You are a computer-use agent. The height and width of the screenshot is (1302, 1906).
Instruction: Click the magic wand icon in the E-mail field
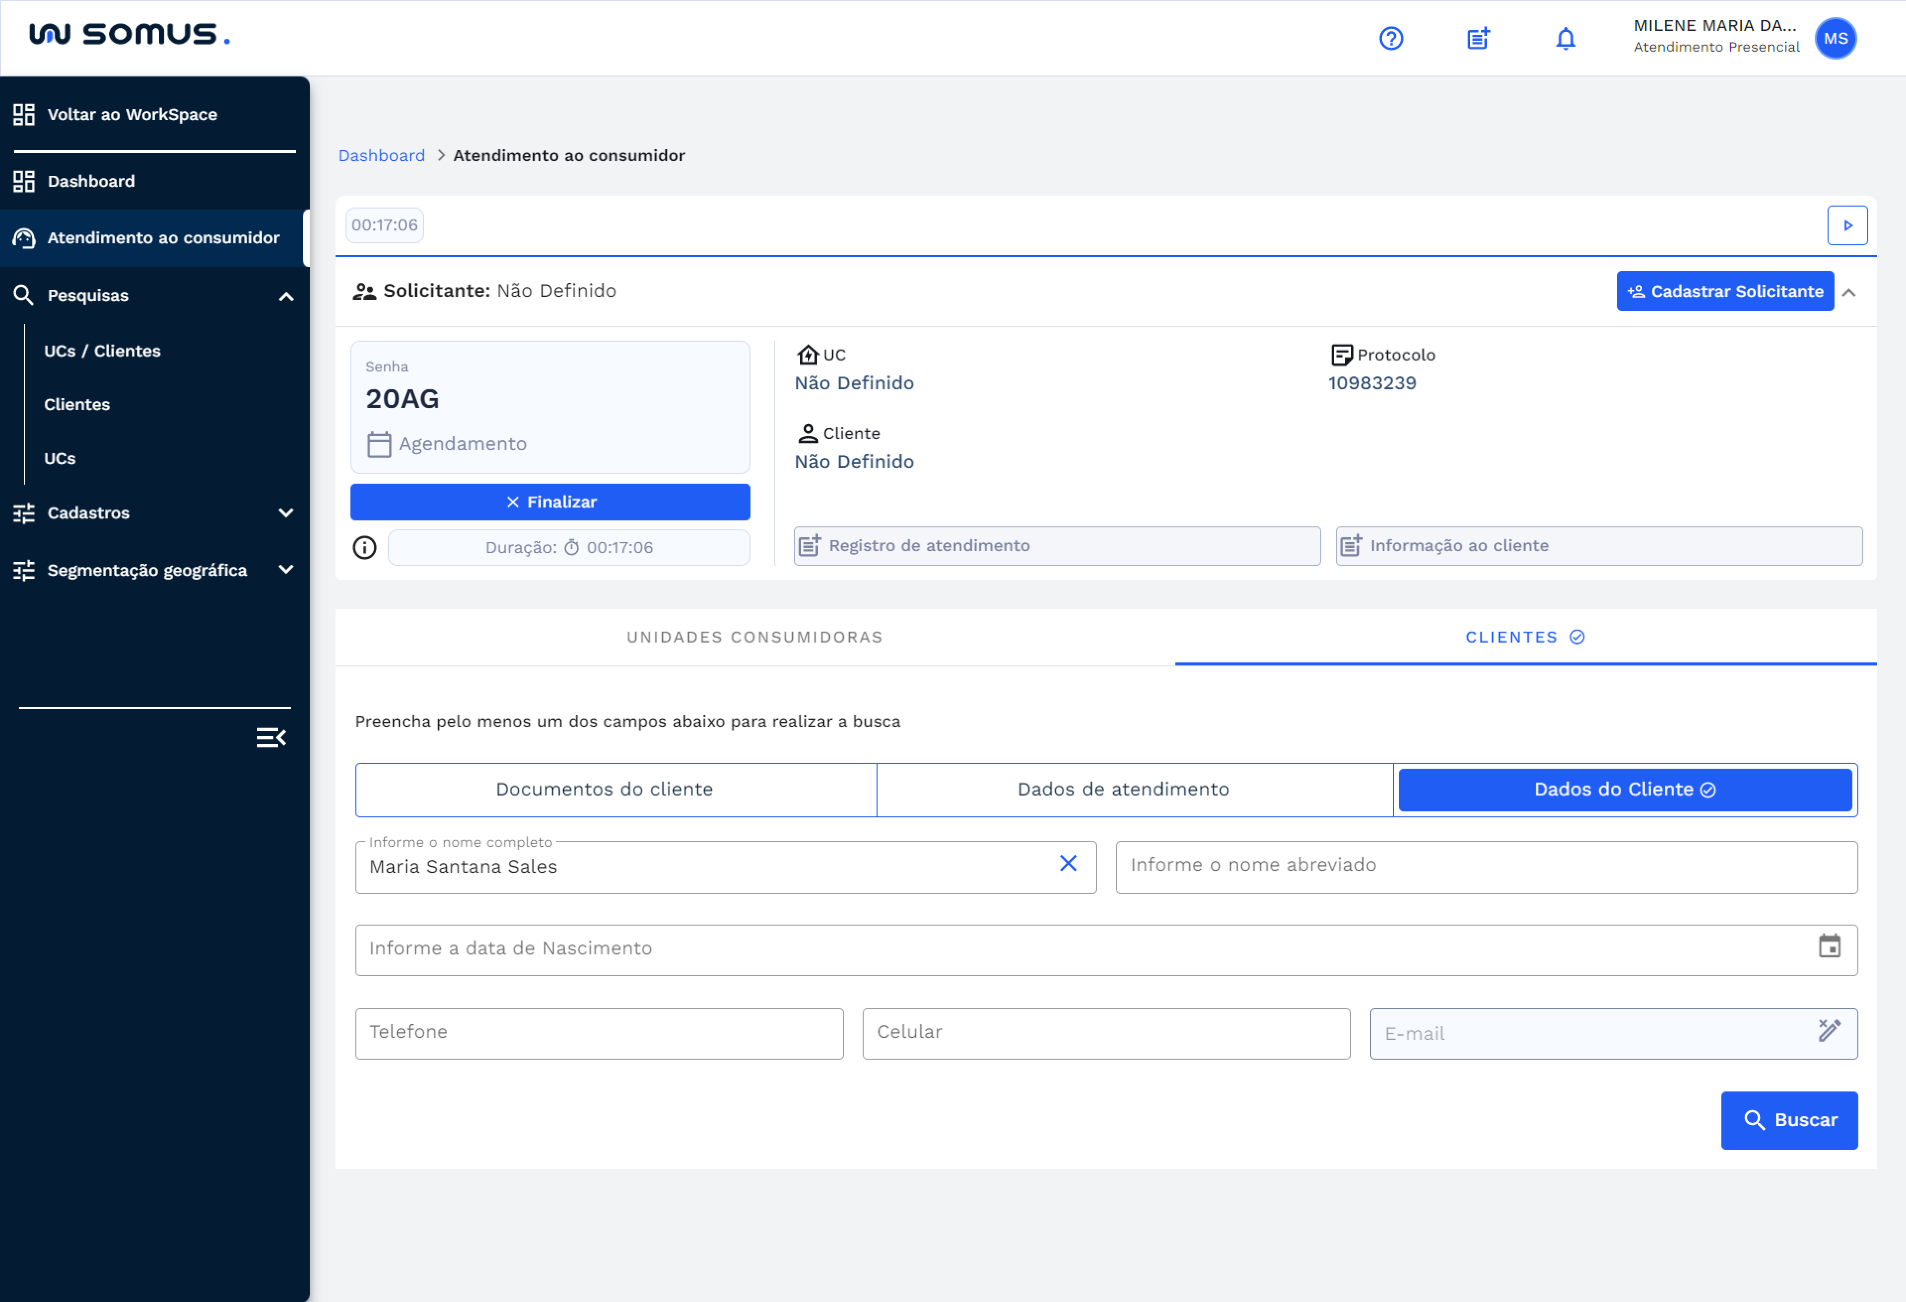(x=1830, y=1032)
